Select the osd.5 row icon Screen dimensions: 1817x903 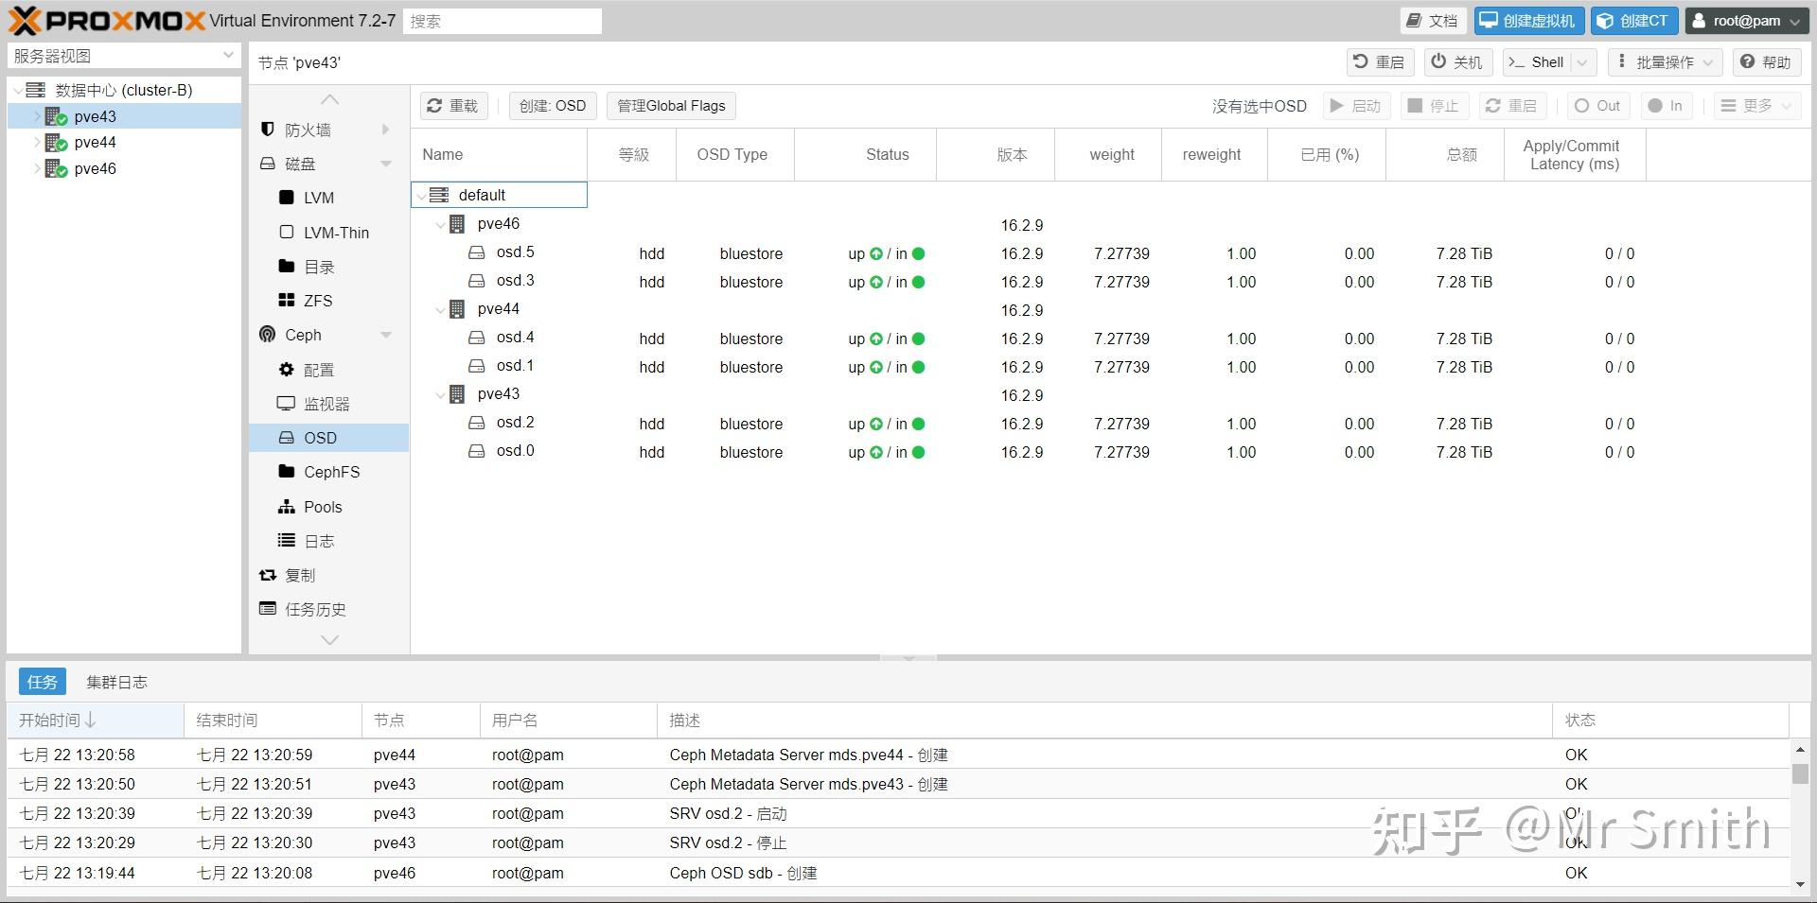pyautogui.click(x=477, y=252)
